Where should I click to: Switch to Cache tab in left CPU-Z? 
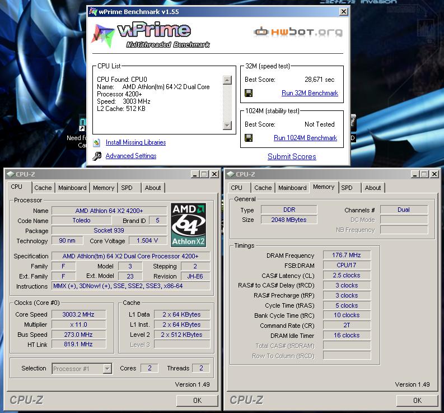[x=43, y=188]
